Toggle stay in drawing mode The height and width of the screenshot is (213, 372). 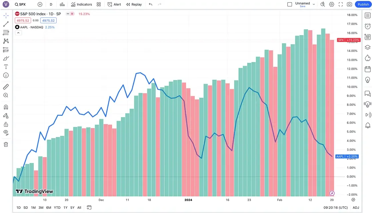click(x=6, y=116)
